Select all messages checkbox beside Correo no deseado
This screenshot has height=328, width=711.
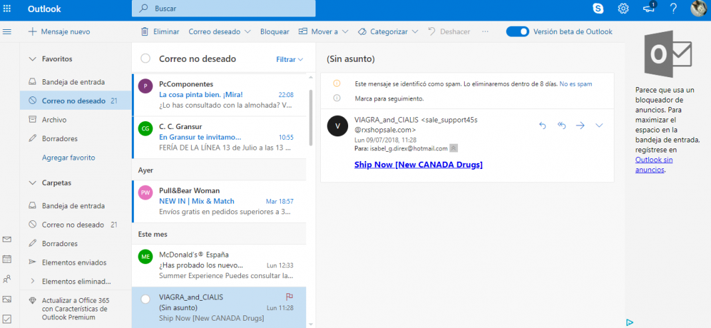(145, 59)
